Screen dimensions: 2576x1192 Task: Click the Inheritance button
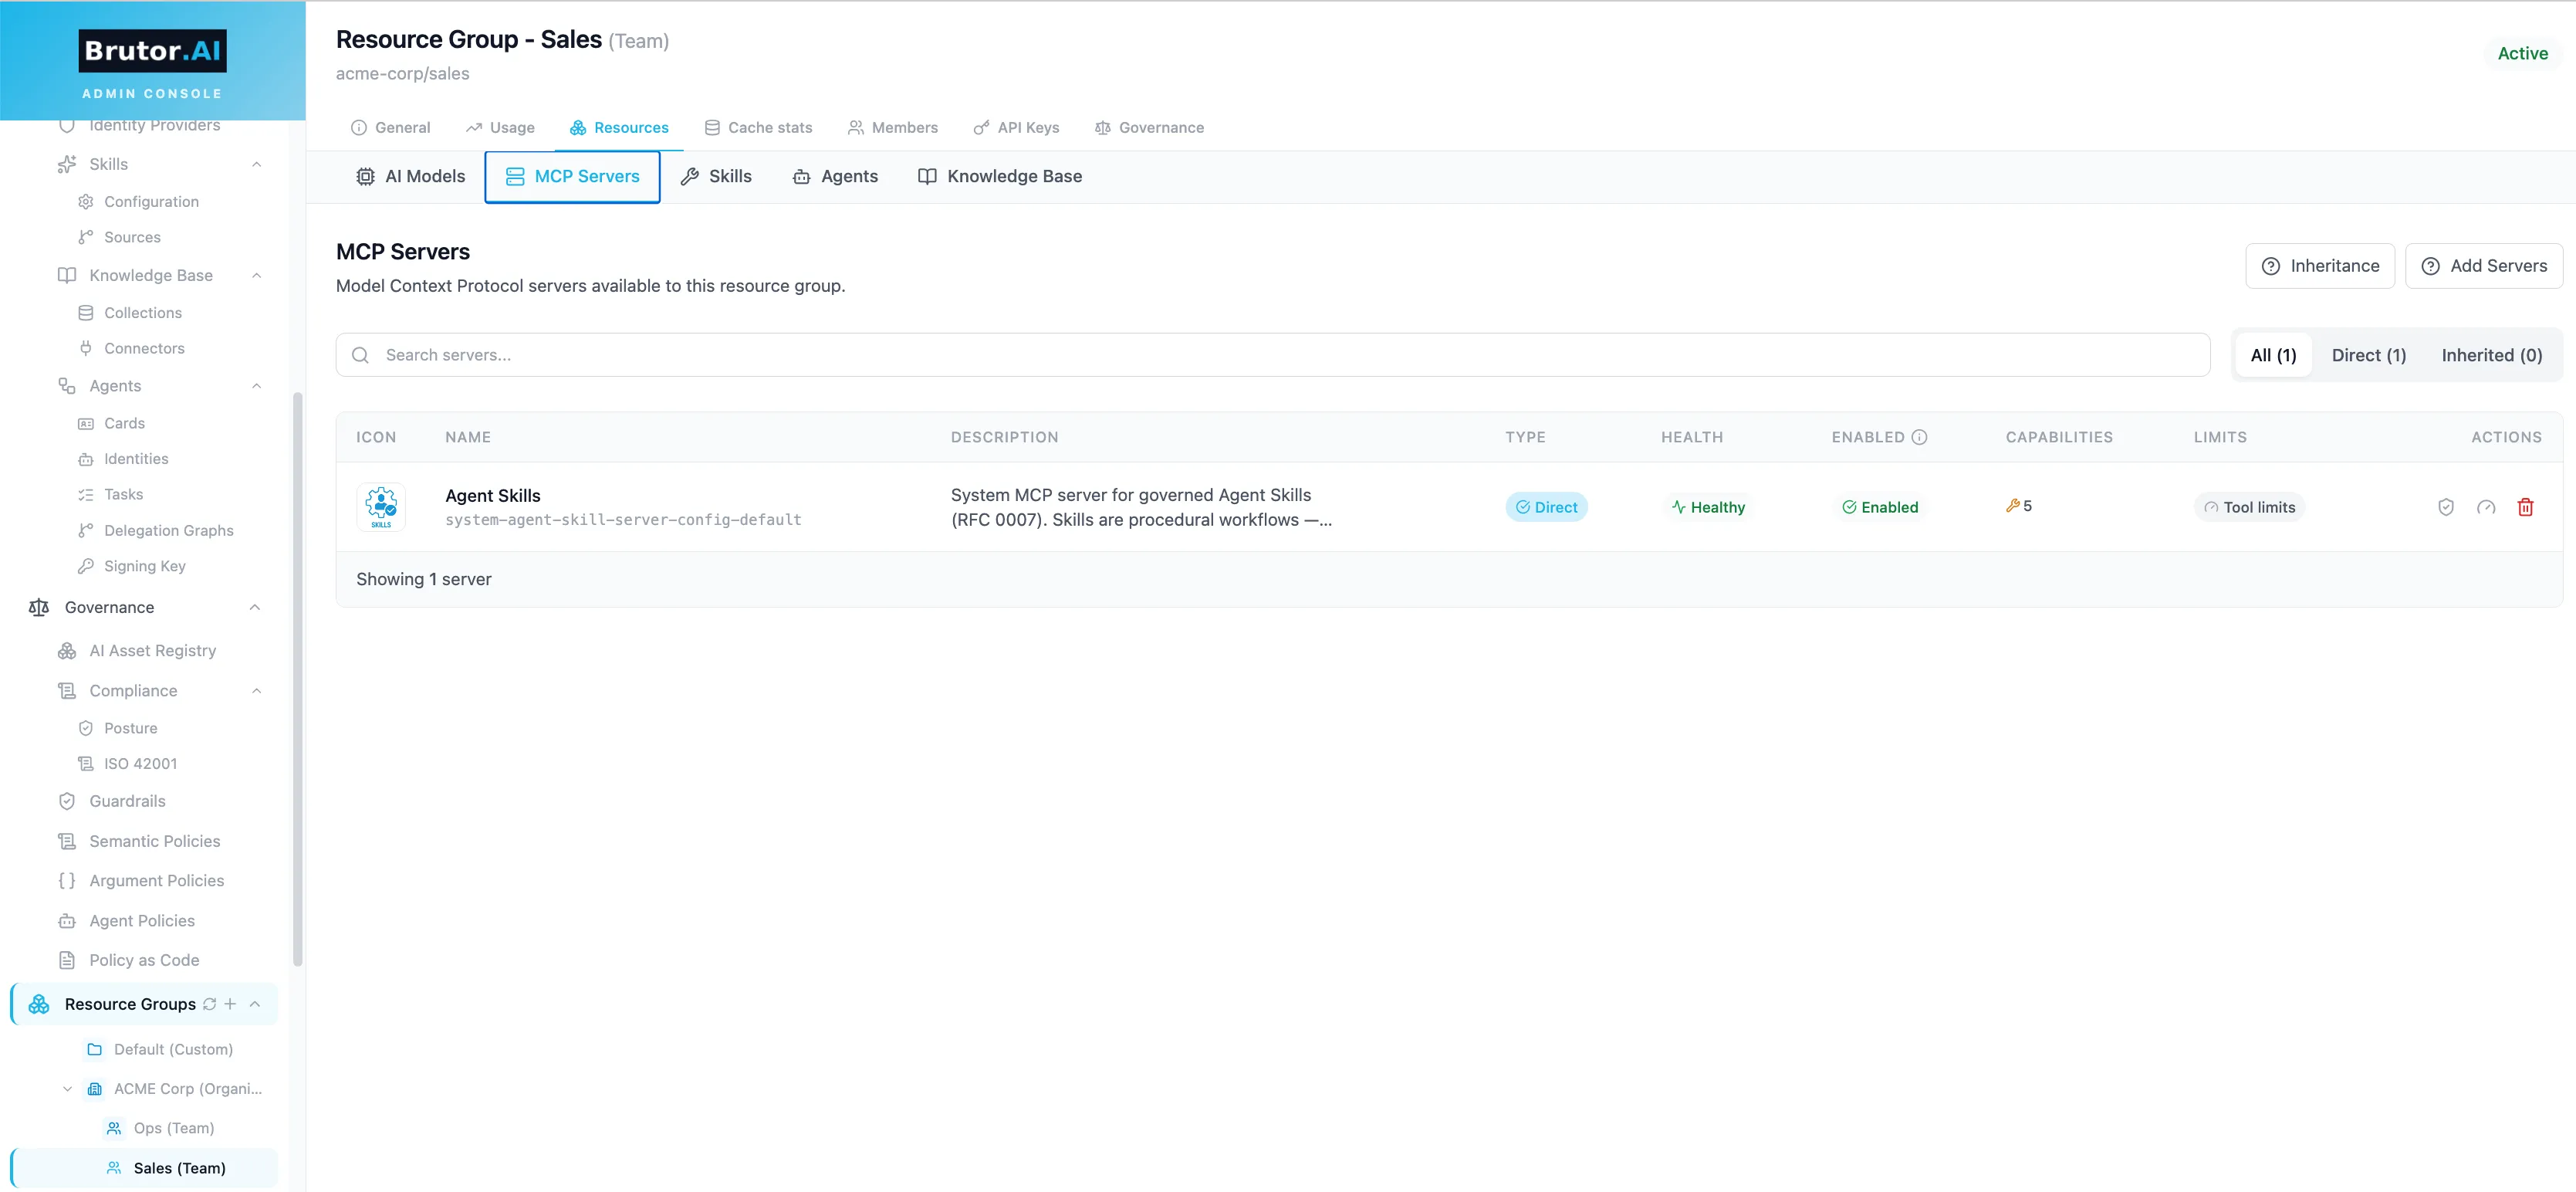(2320, 266)
